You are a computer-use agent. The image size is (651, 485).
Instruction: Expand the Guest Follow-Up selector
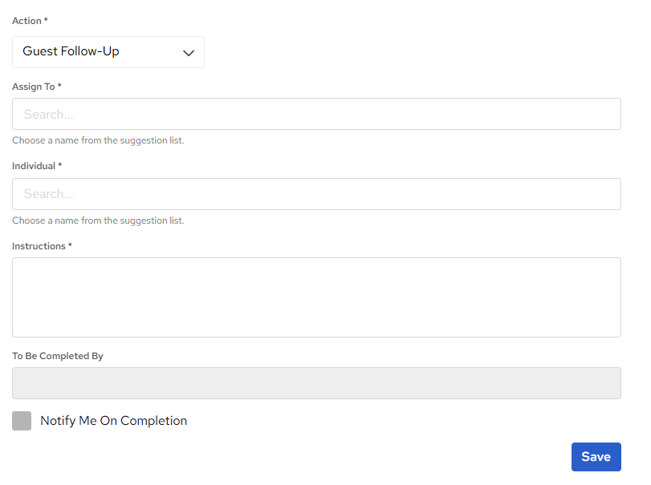[108, 52]
